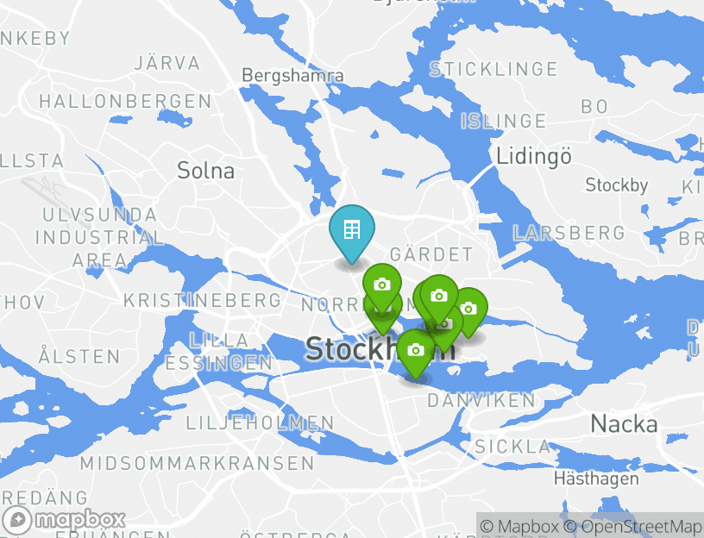
Task: Select the blue building marker near Gärdet
Action: pos(351,229)
